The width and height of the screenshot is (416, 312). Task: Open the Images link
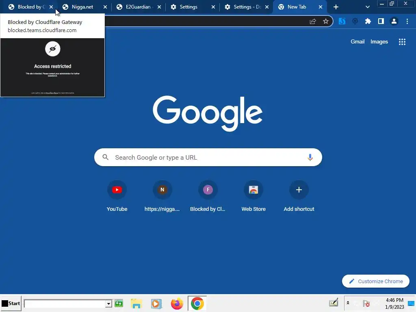tap(379, 42)
